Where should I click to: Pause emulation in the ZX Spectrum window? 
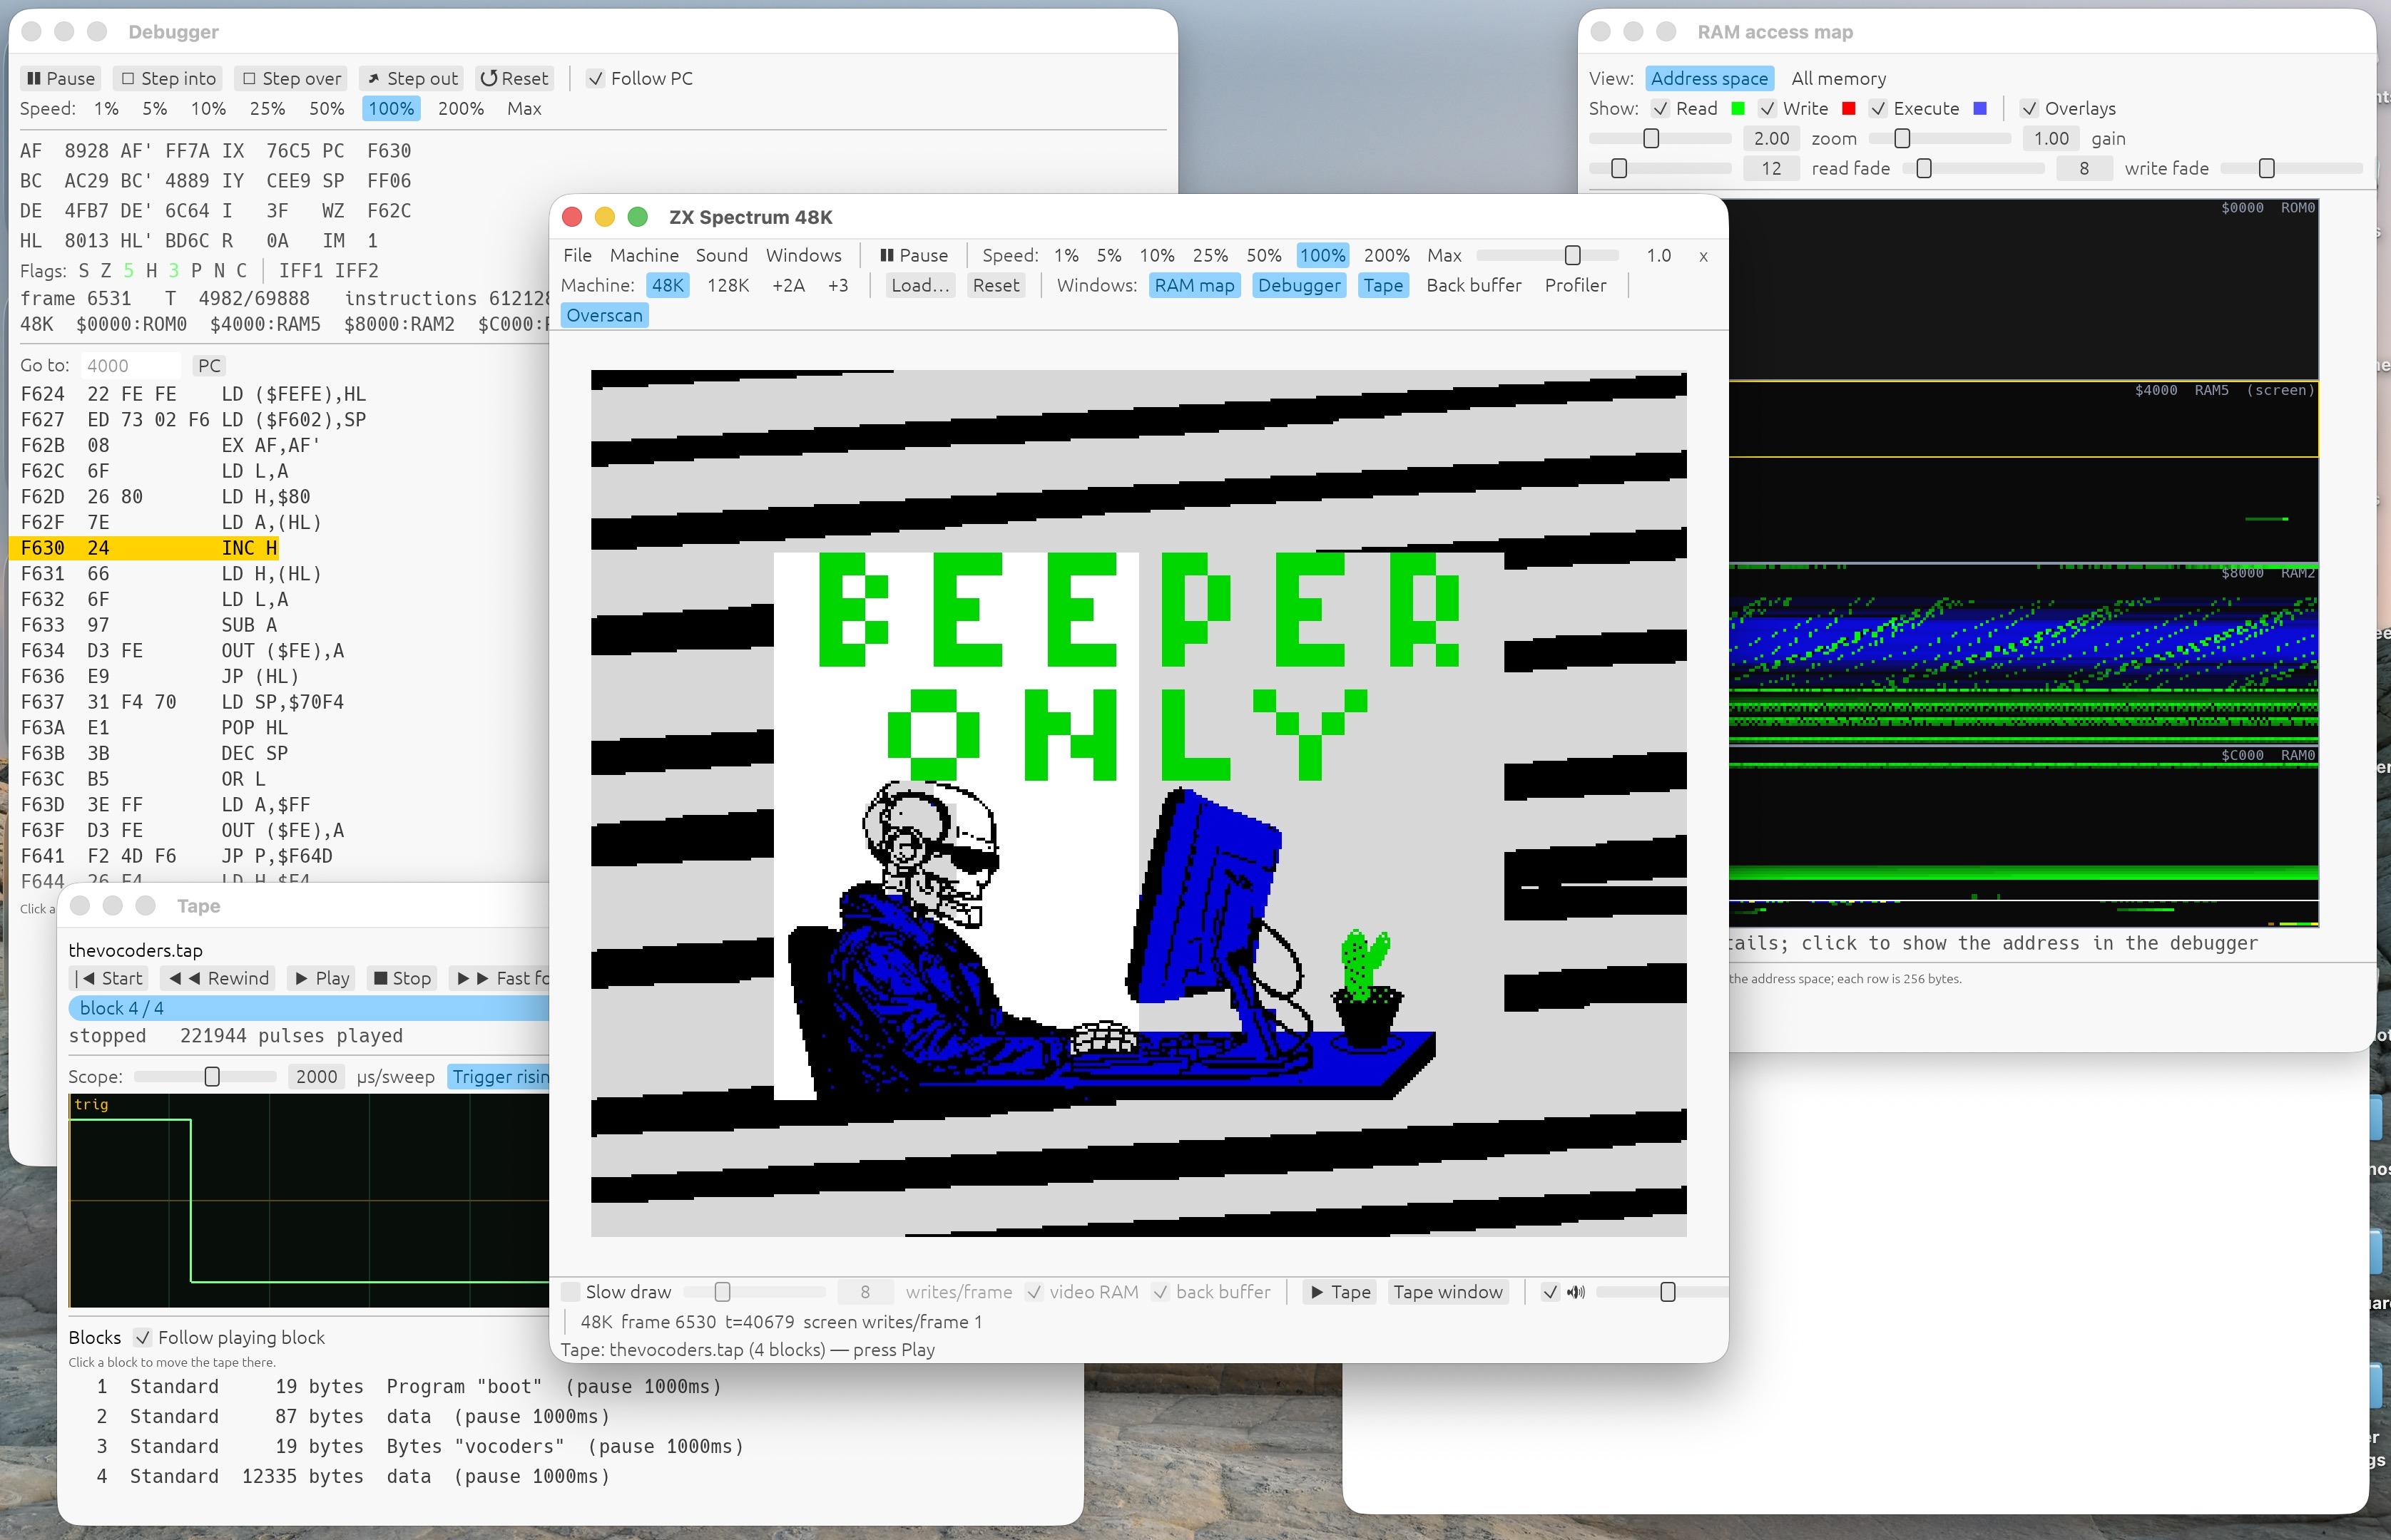point(913,256)
